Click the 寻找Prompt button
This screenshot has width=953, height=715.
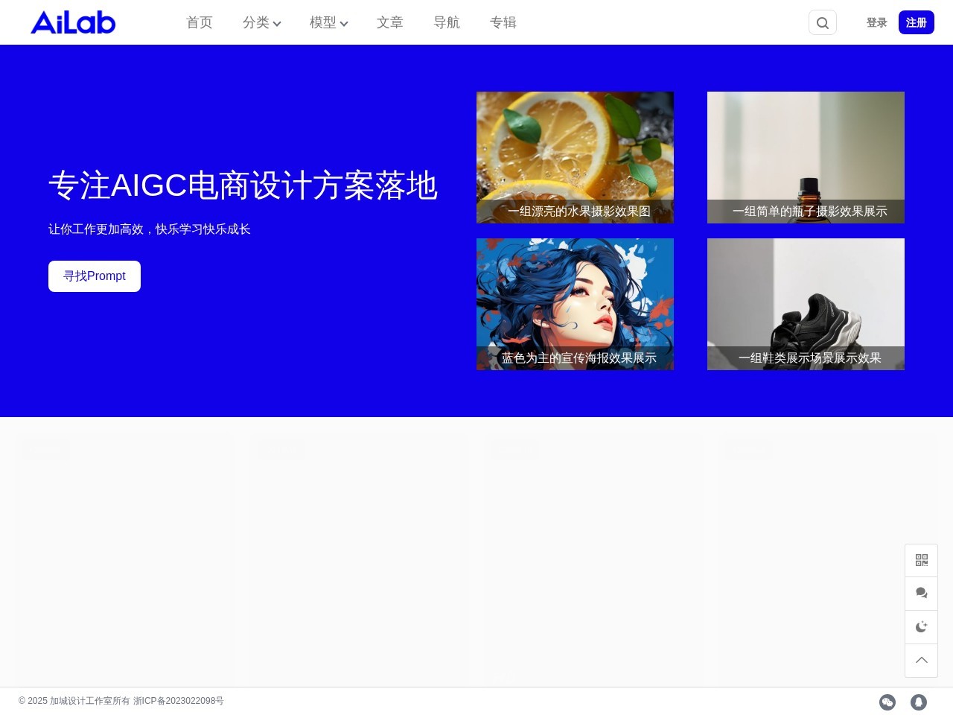(94, 276)
